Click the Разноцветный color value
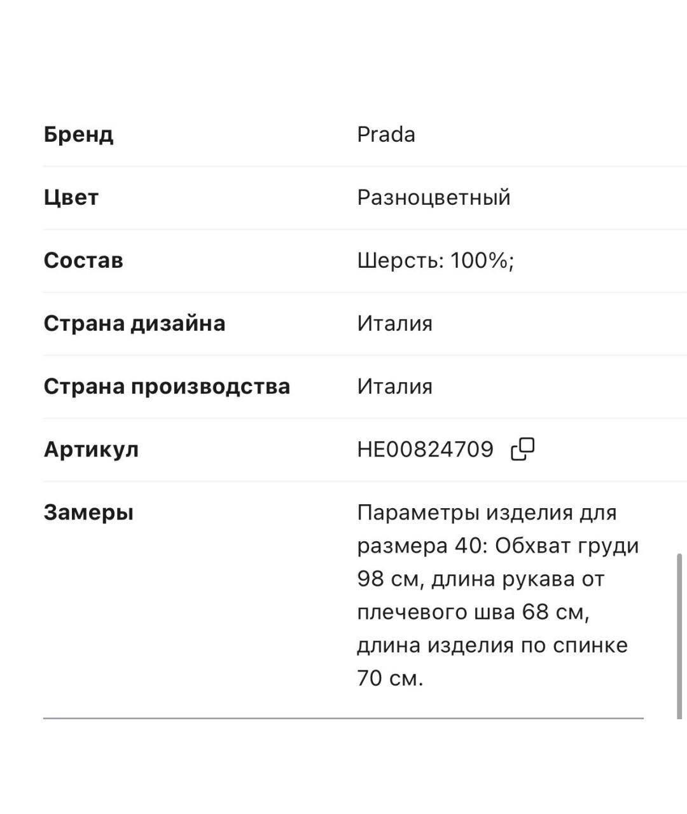This screenshot has height=814, width=687. [x=433, y=197]
